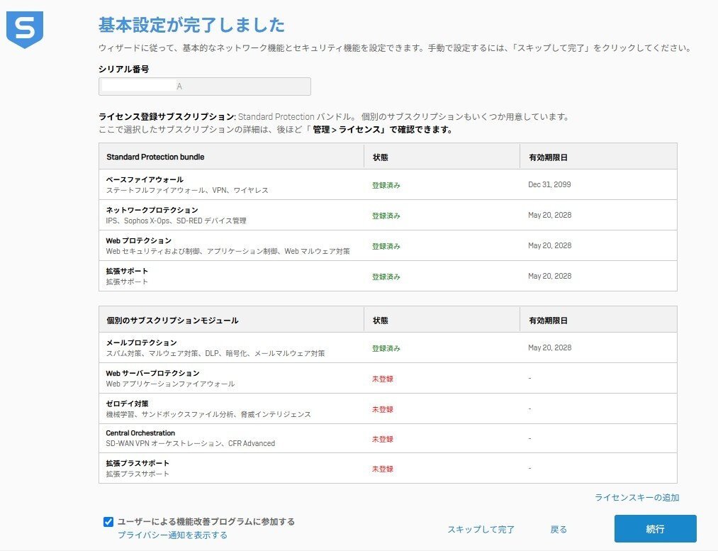This screenshot has height=551, width=718.
Task: Open ライセンスキーの追加 link
Action: click(636, 498)
